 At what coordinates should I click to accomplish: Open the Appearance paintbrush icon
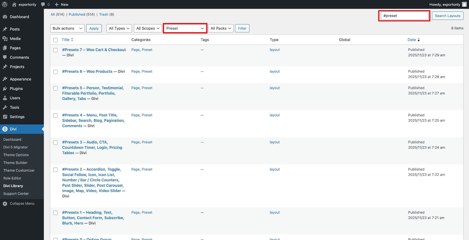coord(5,79)
